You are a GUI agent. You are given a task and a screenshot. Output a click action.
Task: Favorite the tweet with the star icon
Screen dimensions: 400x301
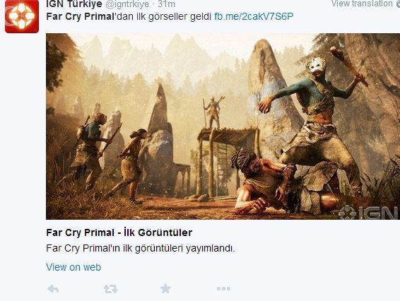[165, 288]
